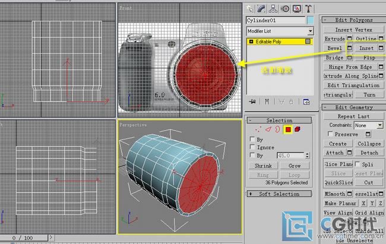Screen dimensions: 386x244
Task: Open Extrude Along Spline settings box
Action: point(381,76)
